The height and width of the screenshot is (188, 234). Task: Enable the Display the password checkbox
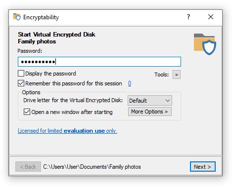[x=21, y=74]
